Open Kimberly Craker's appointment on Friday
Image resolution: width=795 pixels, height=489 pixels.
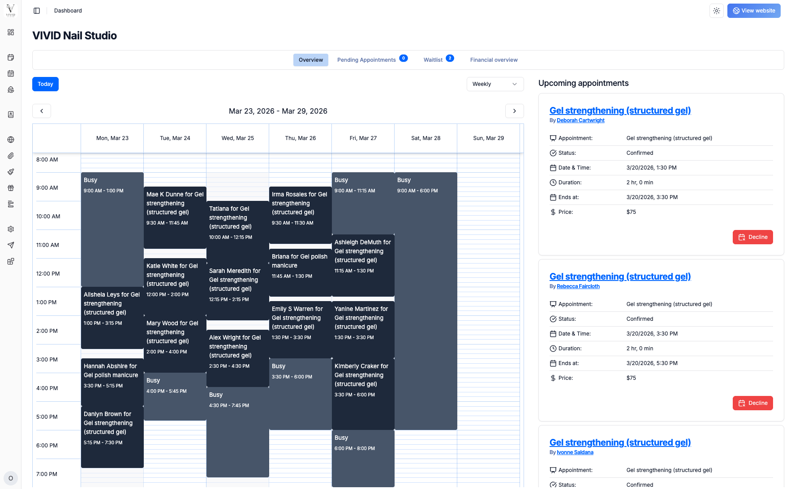coord(363,394)
